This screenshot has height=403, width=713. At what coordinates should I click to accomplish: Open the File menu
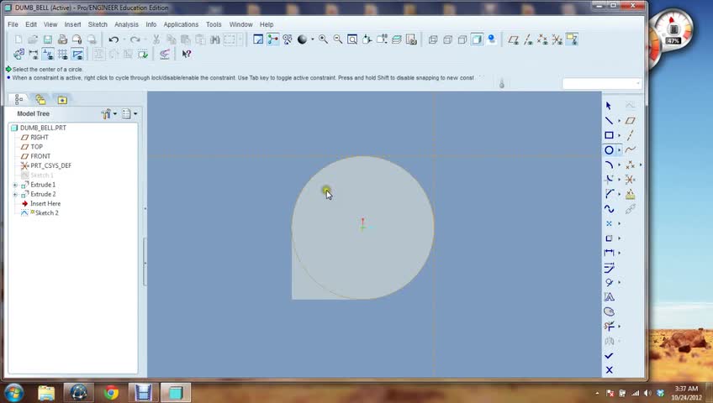click(x=13, y=24)
